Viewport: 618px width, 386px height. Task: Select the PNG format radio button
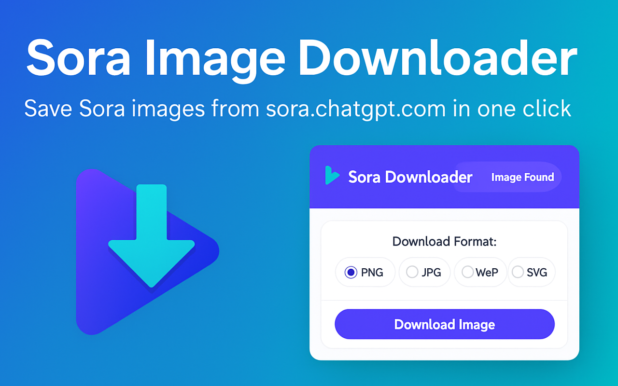[x=351, y=273]
